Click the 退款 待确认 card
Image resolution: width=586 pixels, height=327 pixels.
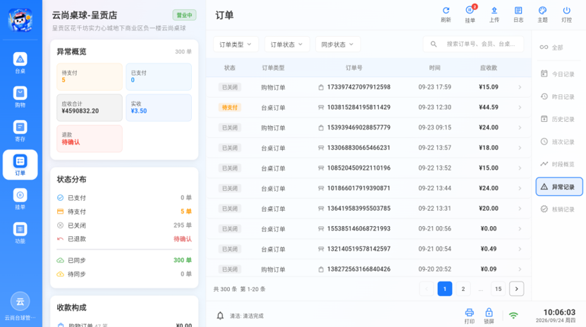[x=90, y=139]
